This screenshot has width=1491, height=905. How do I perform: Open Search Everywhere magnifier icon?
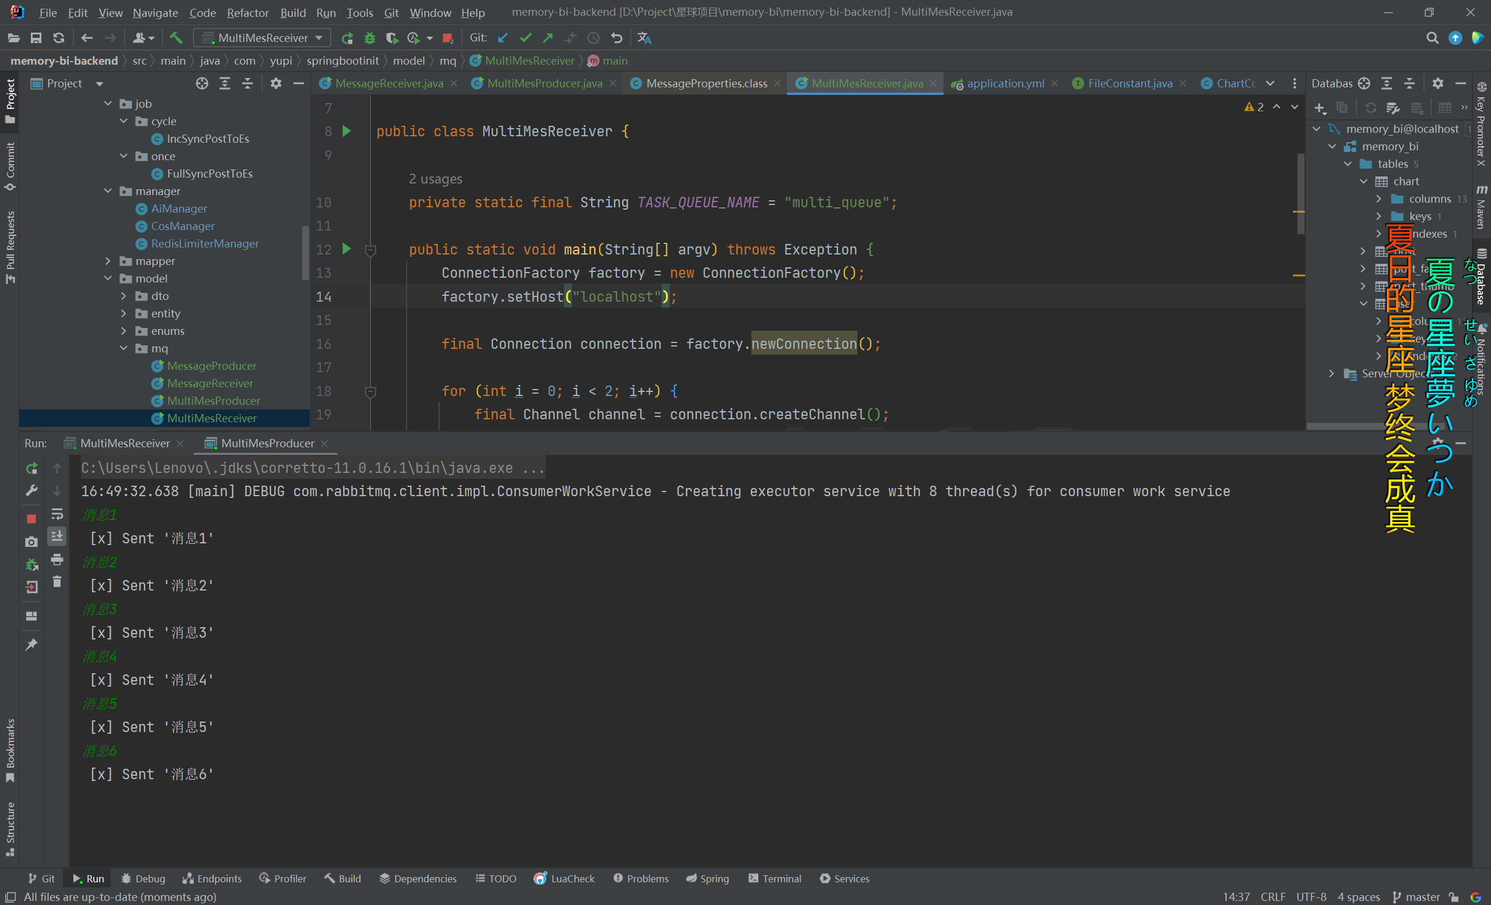pos(1432,38)
